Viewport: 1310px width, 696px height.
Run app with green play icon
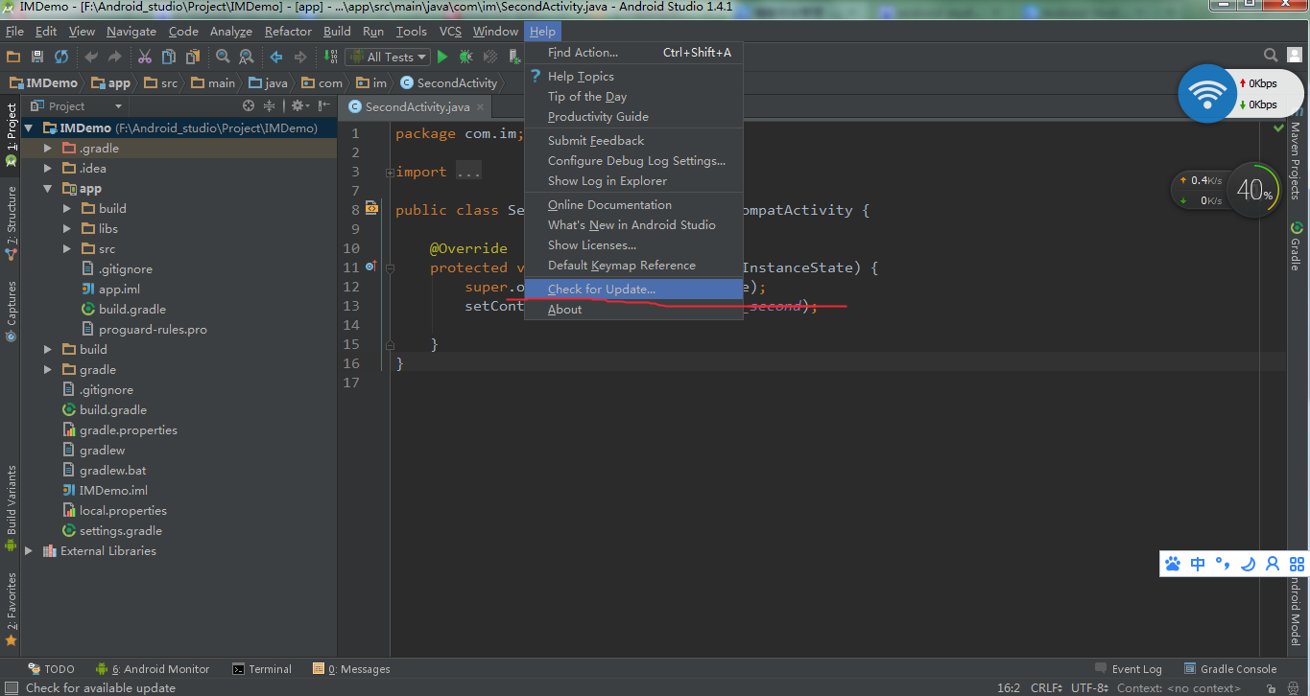tap(442, 58)
